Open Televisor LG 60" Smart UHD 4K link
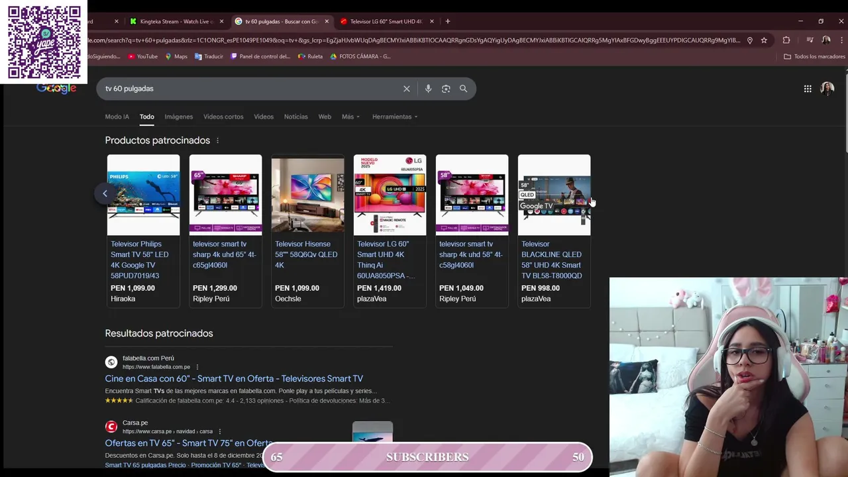848x477 pixels. pyautogui.click(x=386, y=260)
